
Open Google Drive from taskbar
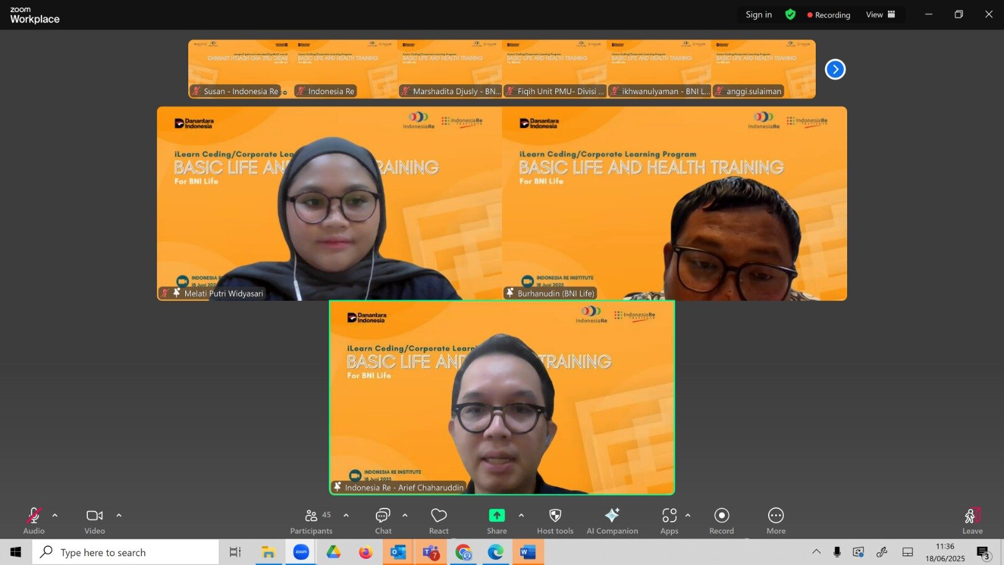click(333, 552)
